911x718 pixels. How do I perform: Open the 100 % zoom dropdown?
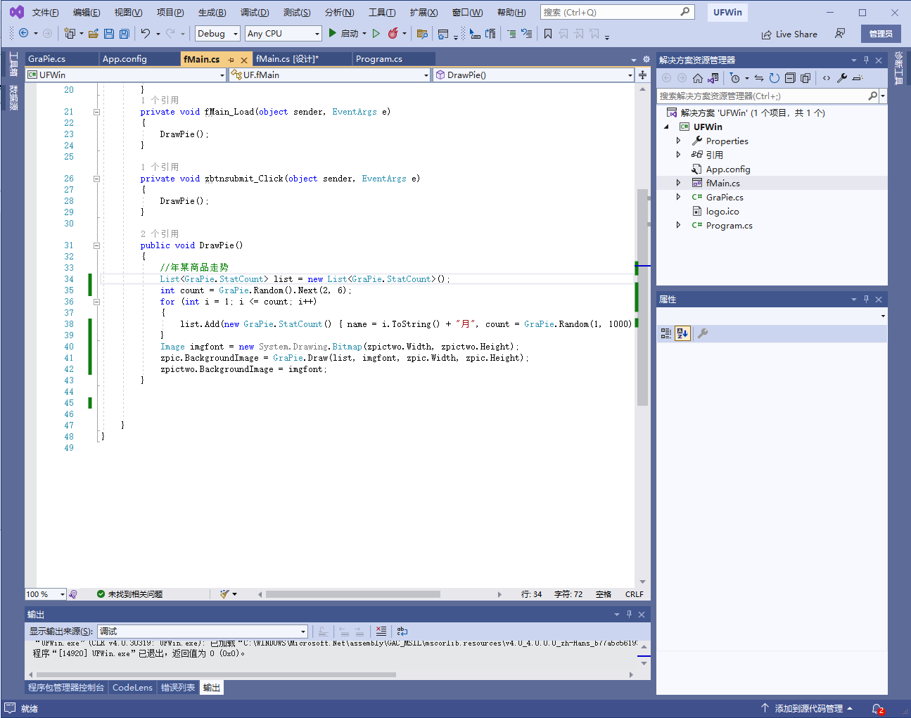pos(46,594)
